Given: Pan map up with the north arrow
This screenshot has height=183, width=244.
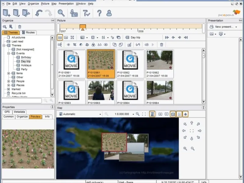Looking at the screenshot, I should click(x=192, y=123).
